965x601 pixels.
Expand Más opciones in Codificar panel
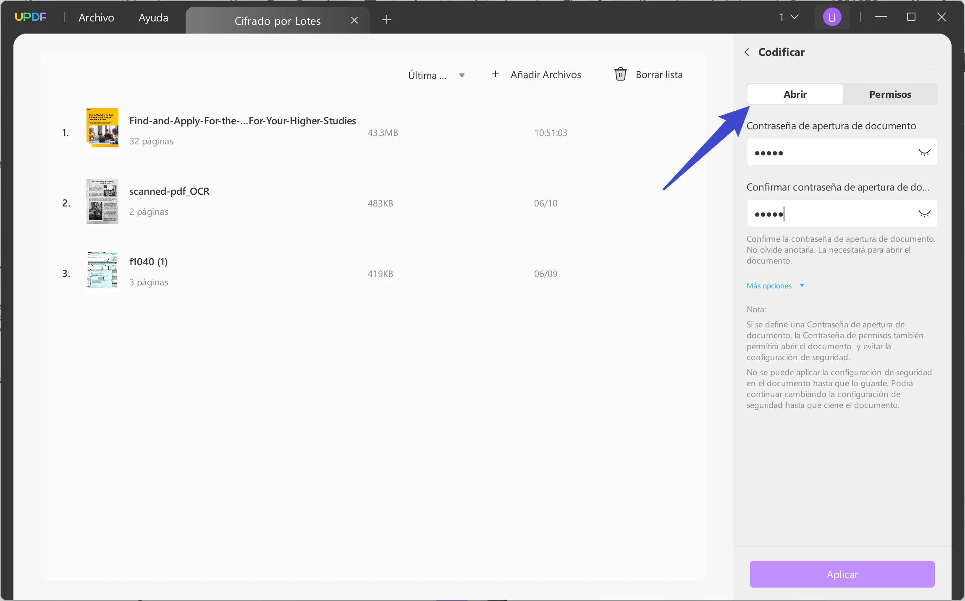[774, 285]
